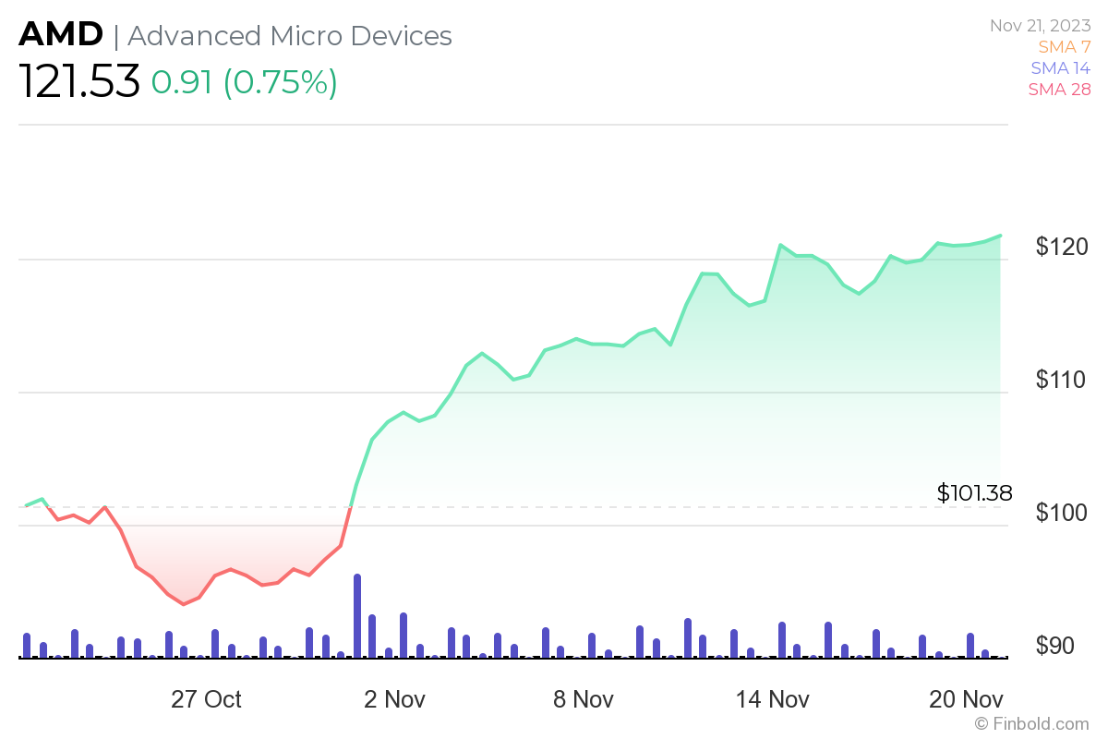The image size is (1108, 739).
Task: Click the Nov 21, 2023 date label
Action: (1040, 26)
